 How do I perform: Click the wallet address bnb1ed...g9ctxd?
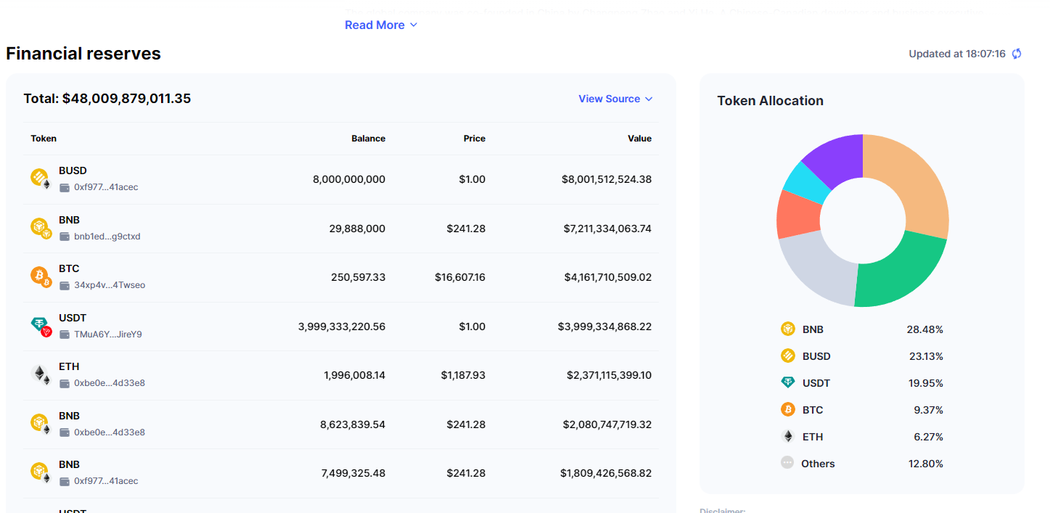107,237
